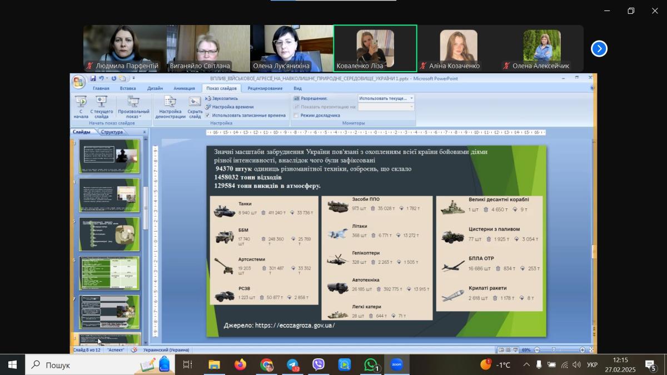
Task: Click the Redo/Repeat icon in quick access toolbar
Action: (115, 78)
